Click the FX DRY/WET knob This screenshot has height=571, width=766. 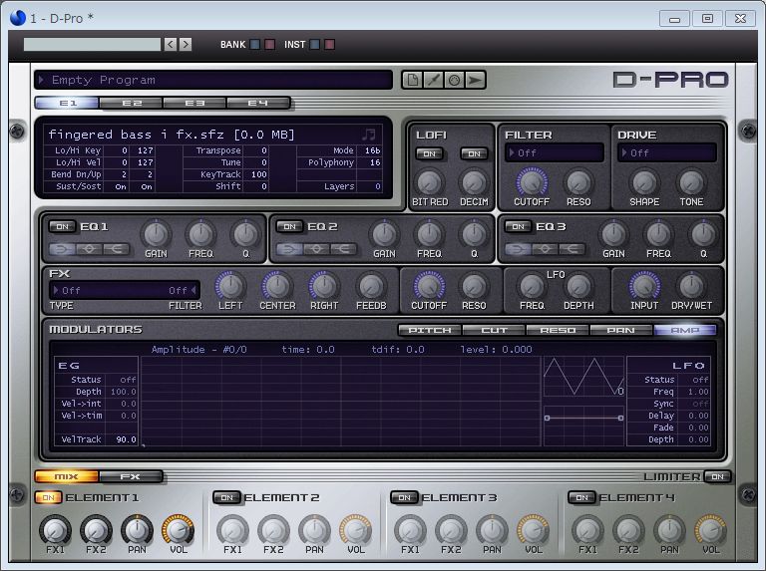click(691, 286)
